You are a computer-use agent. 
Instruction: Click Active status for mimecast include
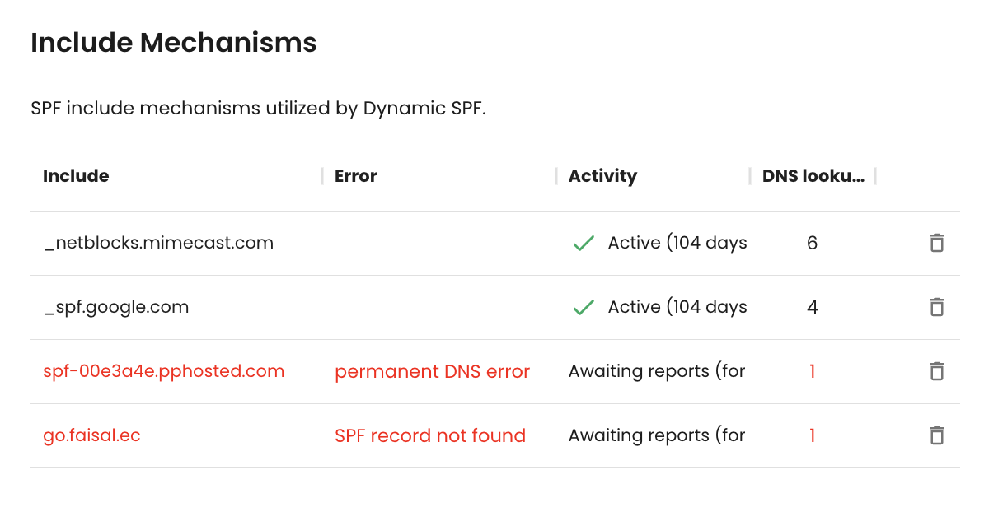[677, 243]
